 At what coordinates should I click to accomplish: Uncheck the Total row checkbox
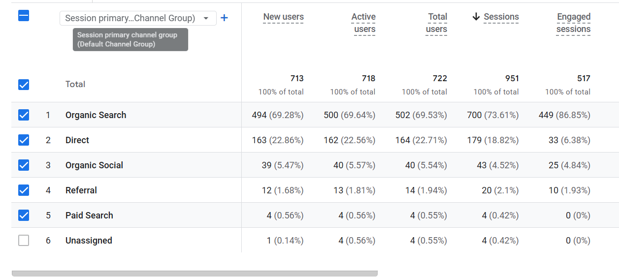click(x=24, y=85)
